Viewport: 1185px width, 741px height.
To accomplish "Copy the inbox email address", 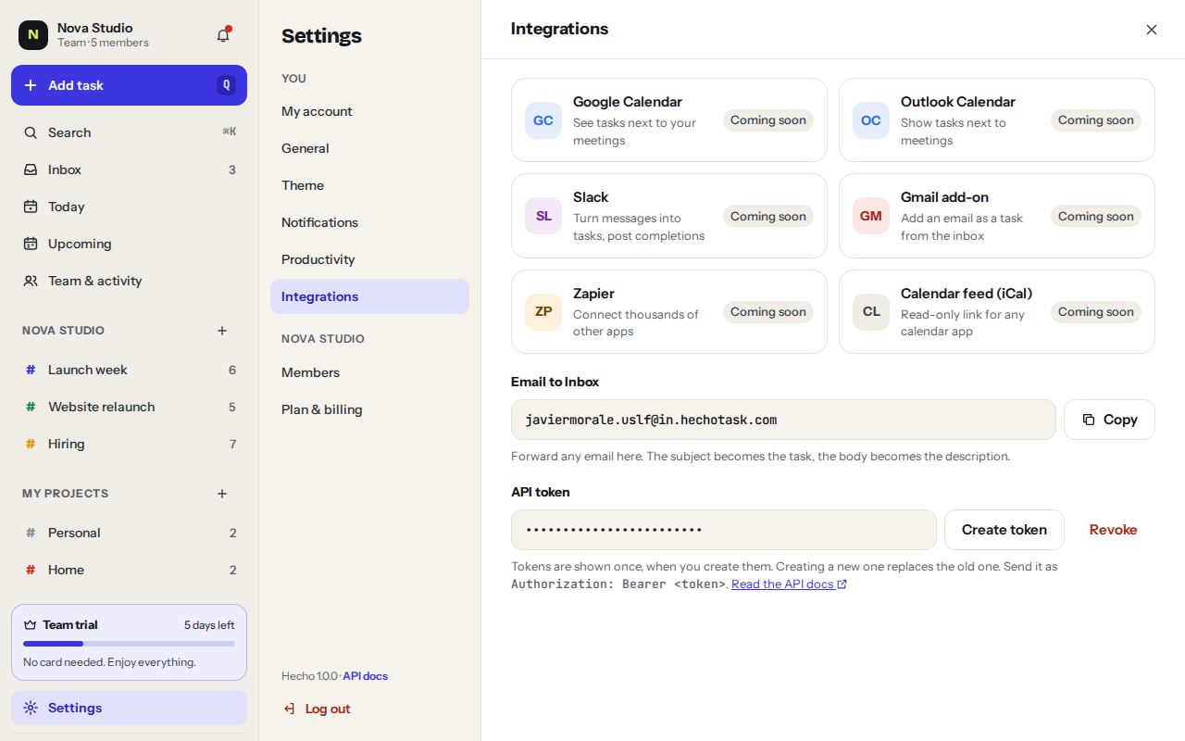I will (1109, 420).
